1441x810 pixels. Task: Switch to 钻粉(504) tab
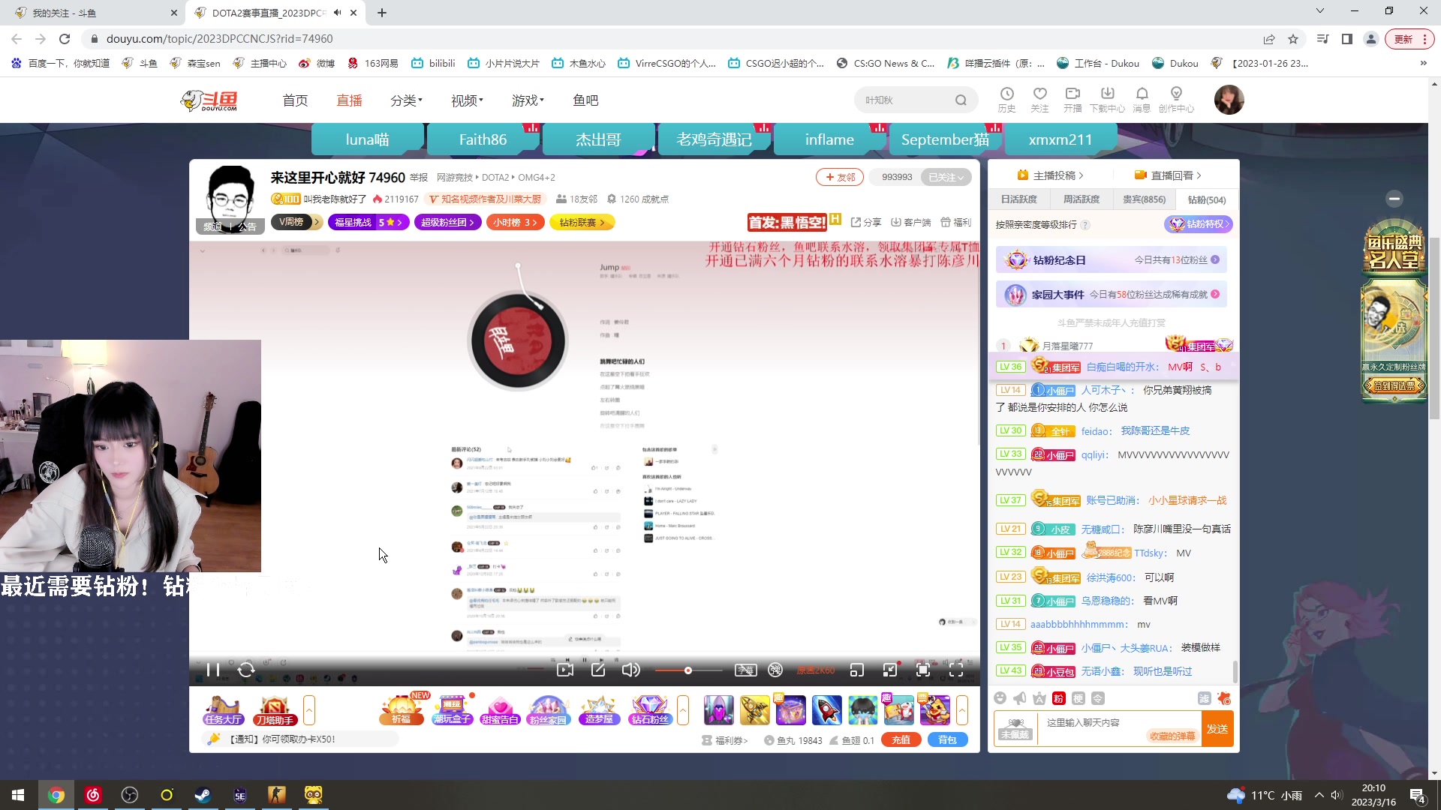pyautogui.click(x=1206, y=199)
